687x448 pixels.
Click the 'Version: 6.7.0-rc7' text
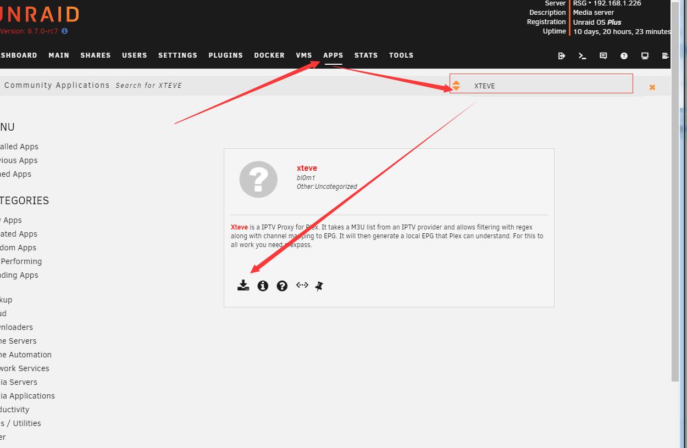29,31
